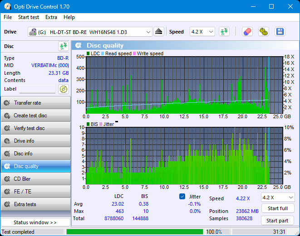Click the disc refresh icon in Disc panel
The image size is (300, 236).
[x=63, y=46]
